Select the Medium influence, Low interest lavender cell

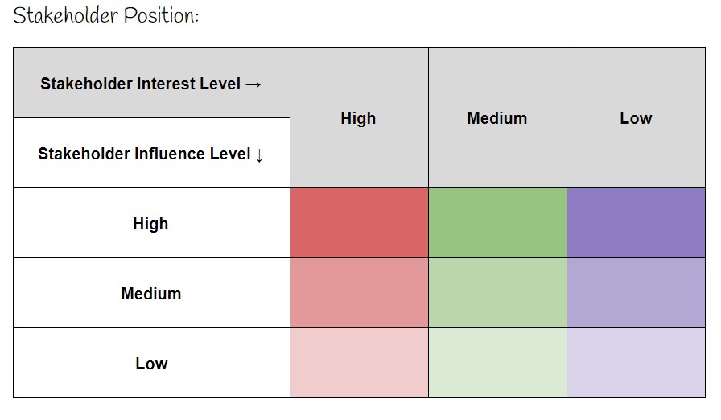tap(636, 293)
